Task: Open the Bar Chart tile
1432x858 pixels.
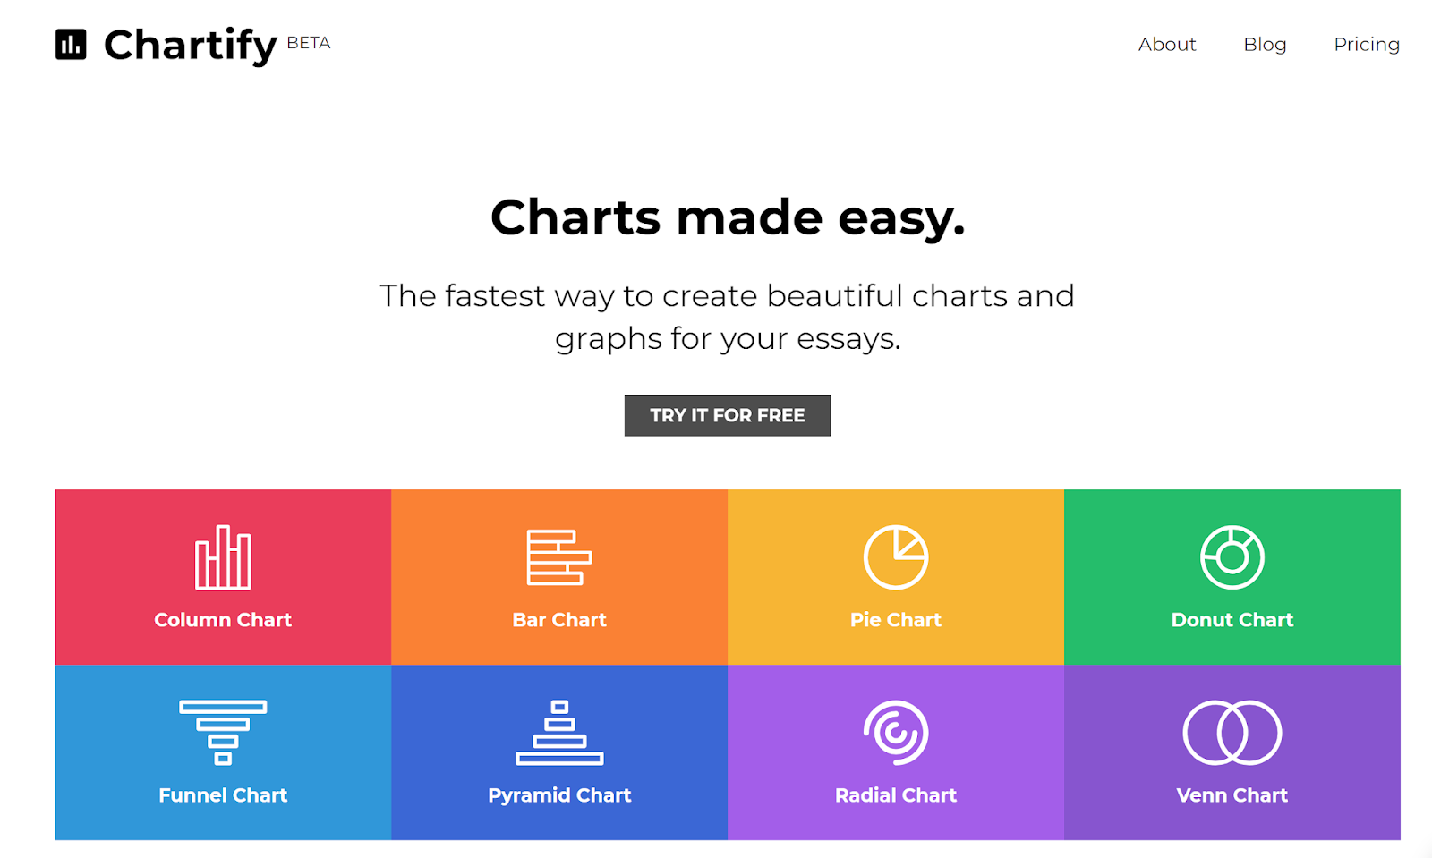Action: (x=558, y=576)
